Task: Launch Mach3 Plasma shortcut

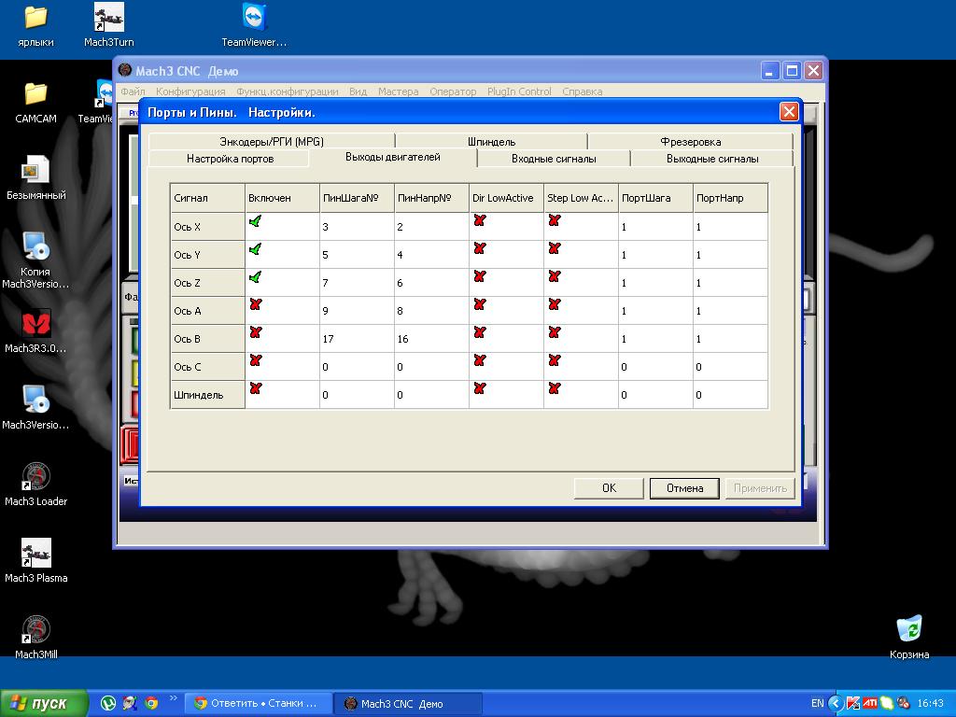Action: tap(35, 561)
